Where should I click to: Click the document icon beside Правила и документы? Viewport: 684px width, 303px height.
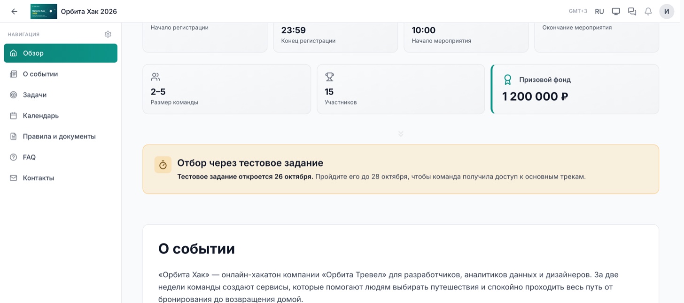coord(14,136)
